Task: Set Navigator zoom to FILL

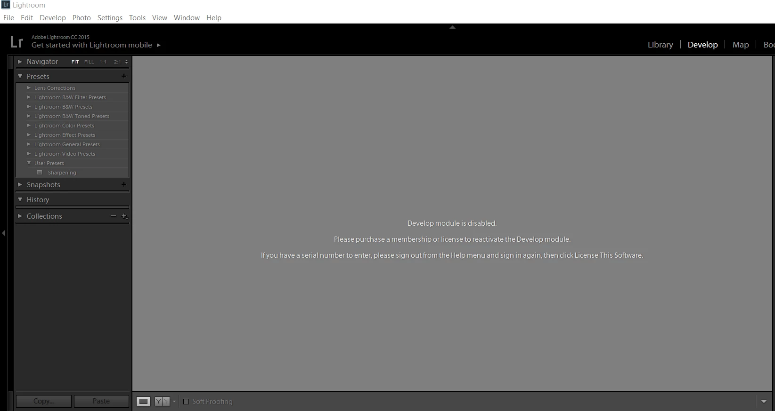Action: pos(89,62)
